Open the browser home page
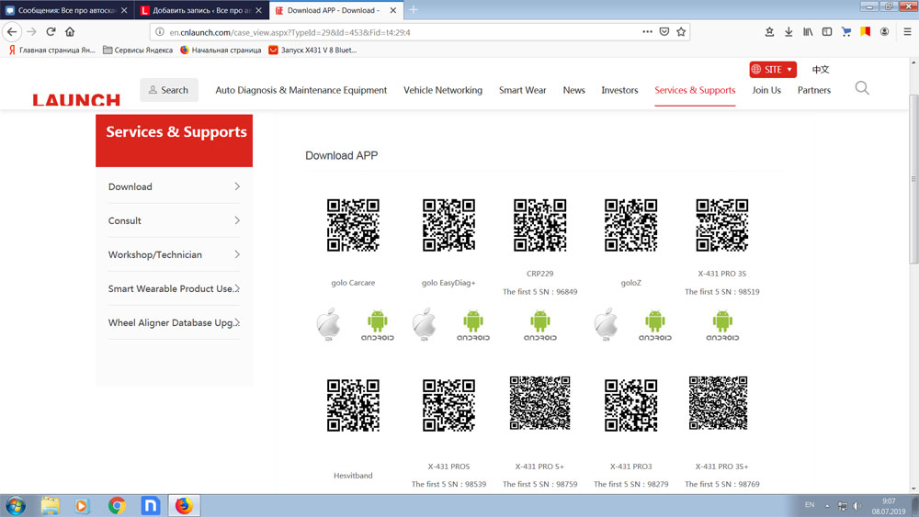This screenshot has height=517, width=919. point(70,31)
